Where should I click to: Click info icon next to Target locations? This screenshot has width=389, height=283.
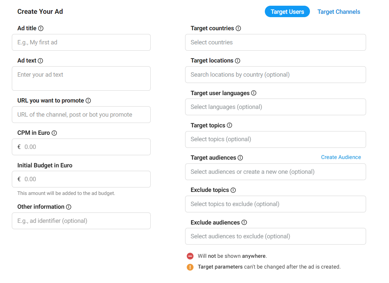[238, 61]
